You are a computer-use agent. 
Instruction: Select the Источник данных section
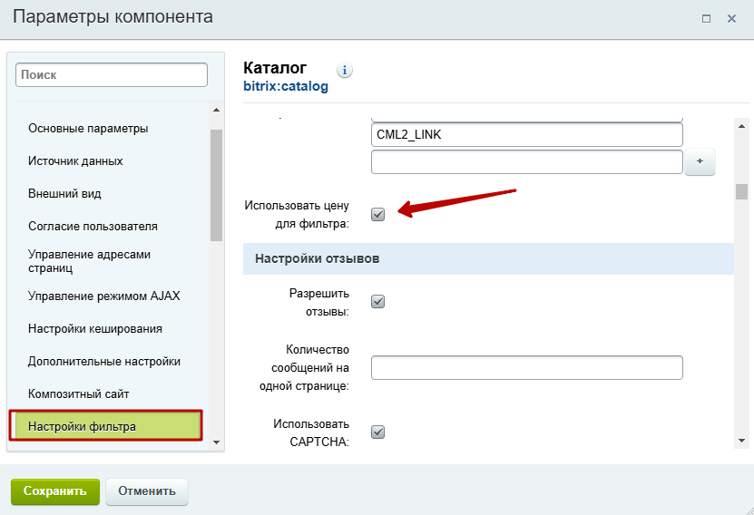(75, 161)
